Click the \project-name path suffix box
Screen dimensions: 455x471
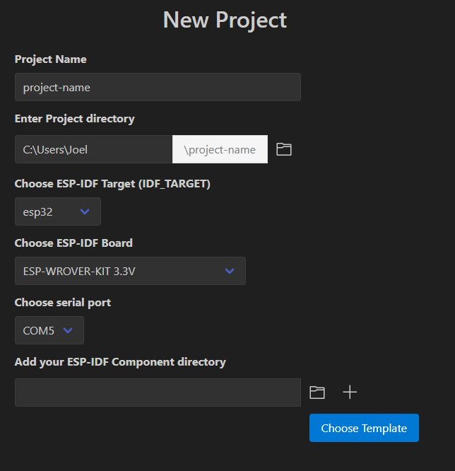(x=220, y=149)
